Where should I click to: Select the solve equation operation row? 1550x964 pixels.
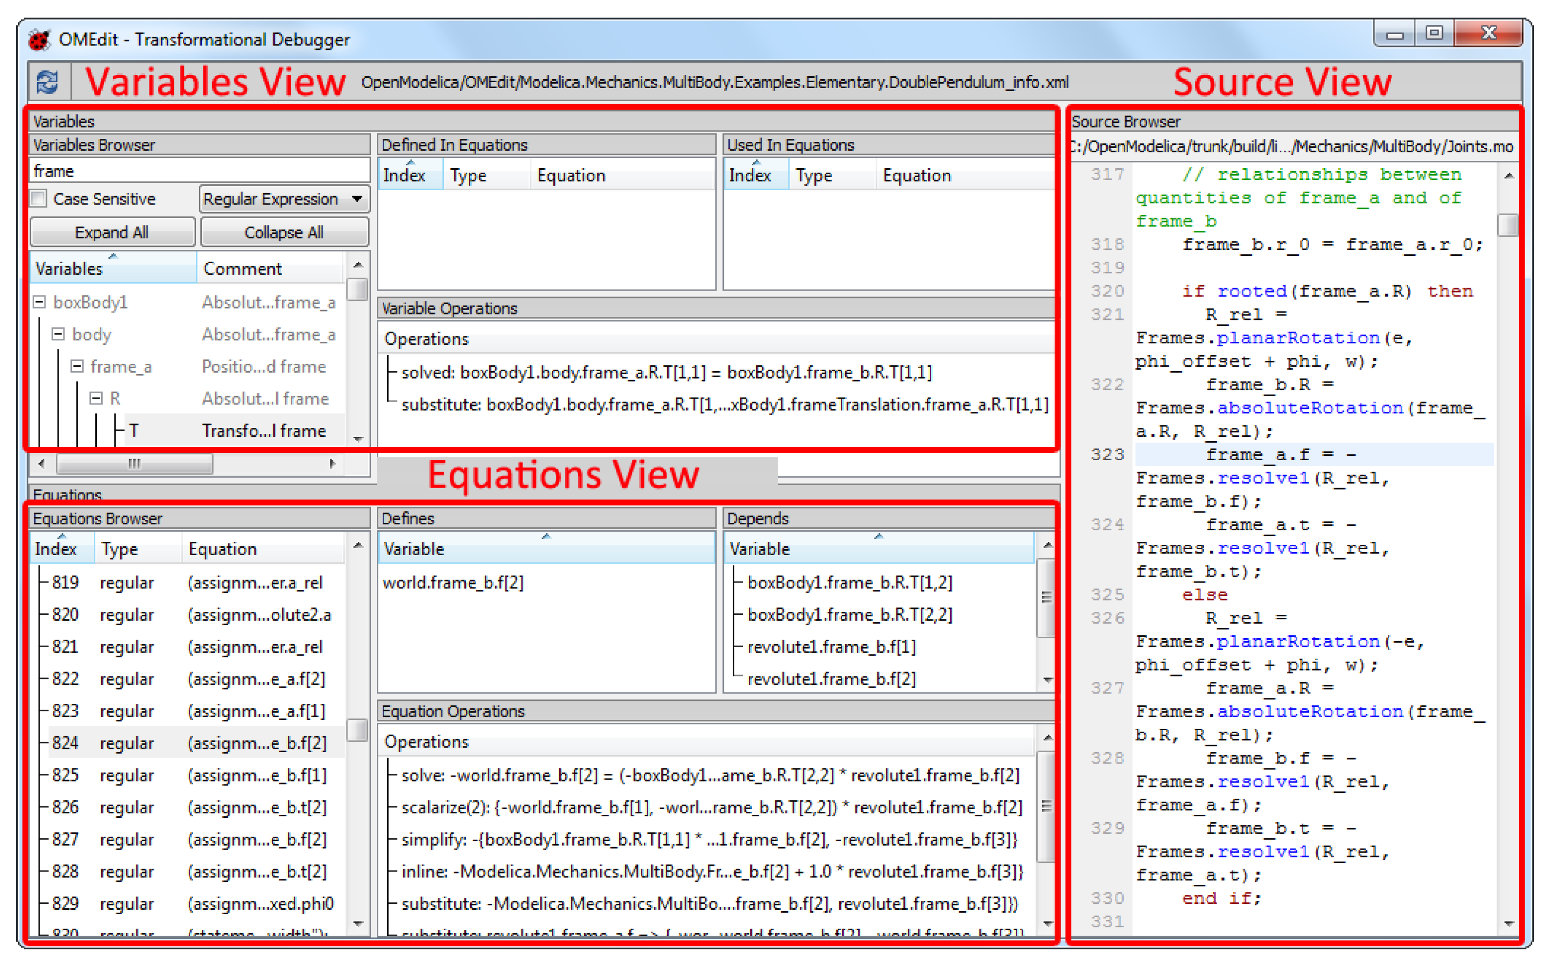710,775
